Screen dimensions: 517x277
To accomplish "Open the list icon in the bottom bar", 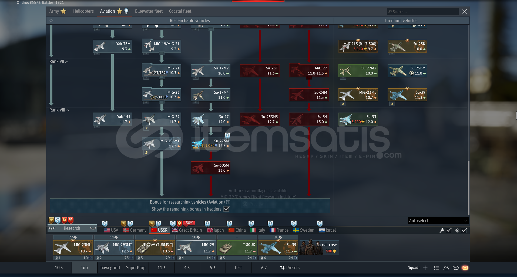I will 437,268.
